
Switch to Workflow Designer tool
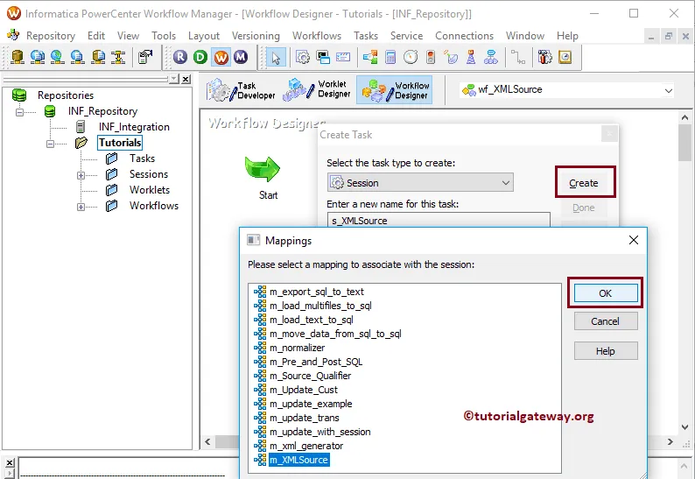click(x=395, y=90)
